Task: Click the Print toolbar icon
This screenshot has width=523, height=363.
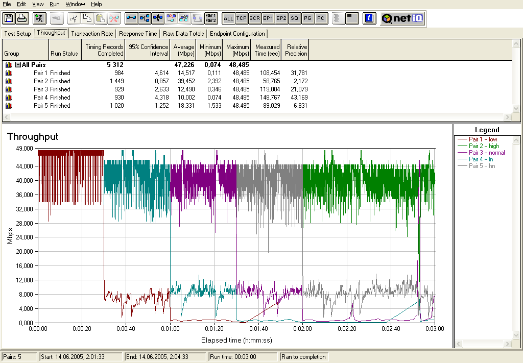Action: click(x=22, y=18)
